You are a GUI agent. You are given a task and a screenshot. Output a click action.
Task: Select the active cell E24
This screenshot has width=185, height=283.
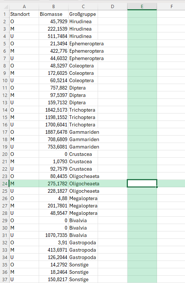point(142,184)
